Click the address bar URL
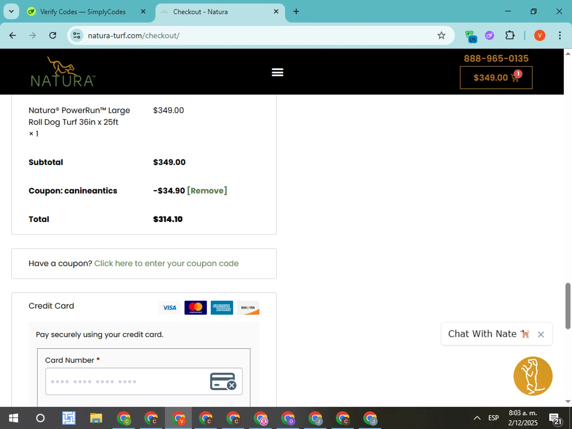 click(133, 35)
